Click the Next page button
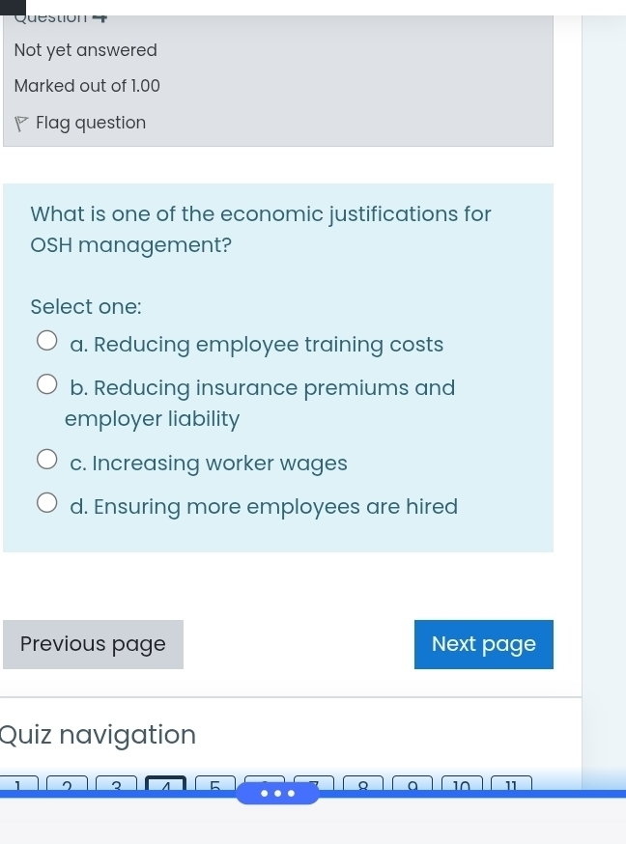The height and width of the screenshot is (844, 626). [x=483, y=644]
